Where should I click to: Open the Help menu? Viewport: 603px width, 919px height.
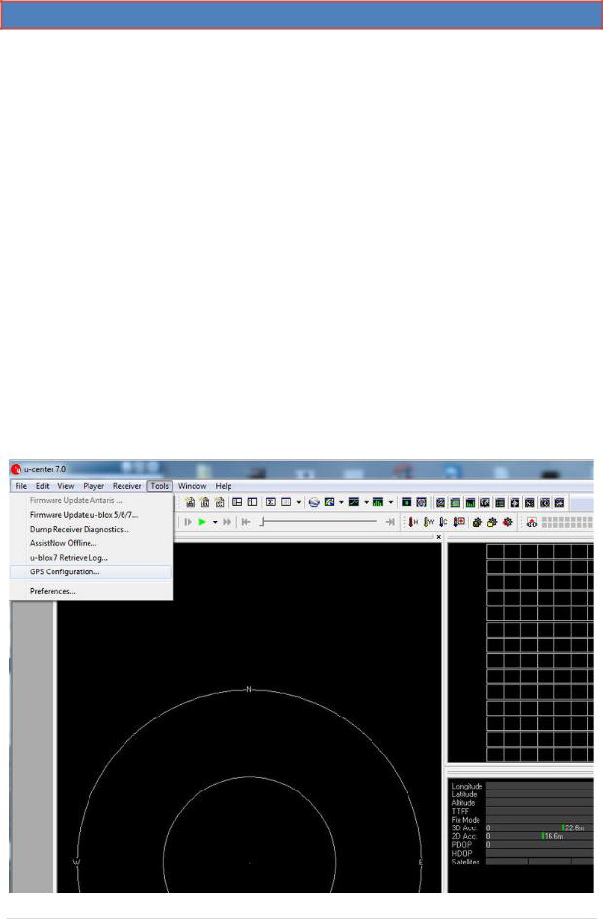(x=223, y=486)
